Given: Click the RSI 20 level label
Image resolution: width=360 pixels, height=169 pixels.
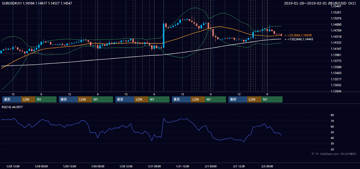Looking at the screenshot, I should [332, 149].
